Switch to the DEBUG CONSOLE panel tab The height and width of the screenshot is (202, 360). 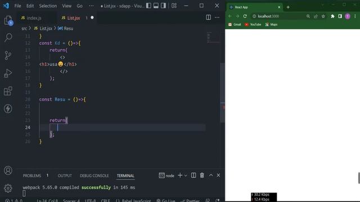click(x=94, y=176)
